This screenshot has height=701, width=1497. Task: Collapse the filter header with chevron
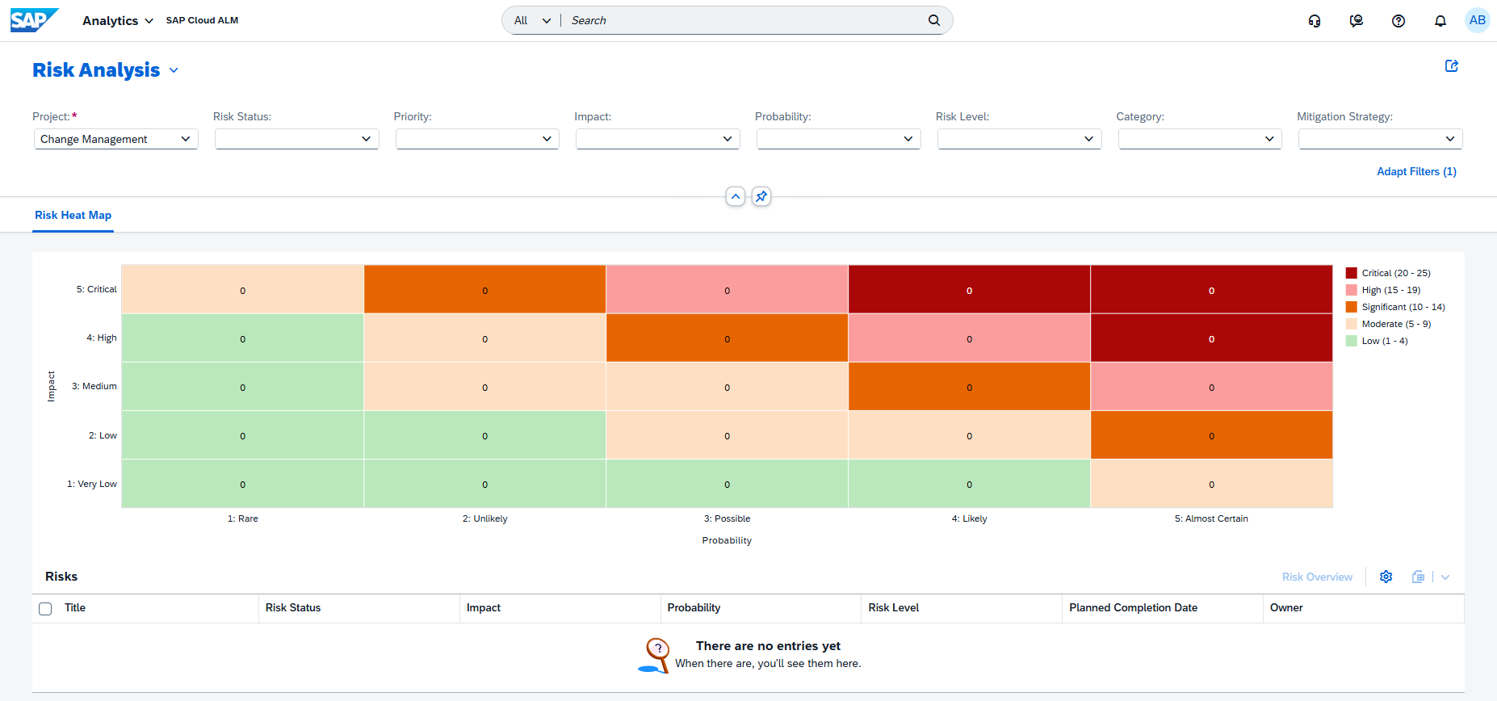point(736,196)
